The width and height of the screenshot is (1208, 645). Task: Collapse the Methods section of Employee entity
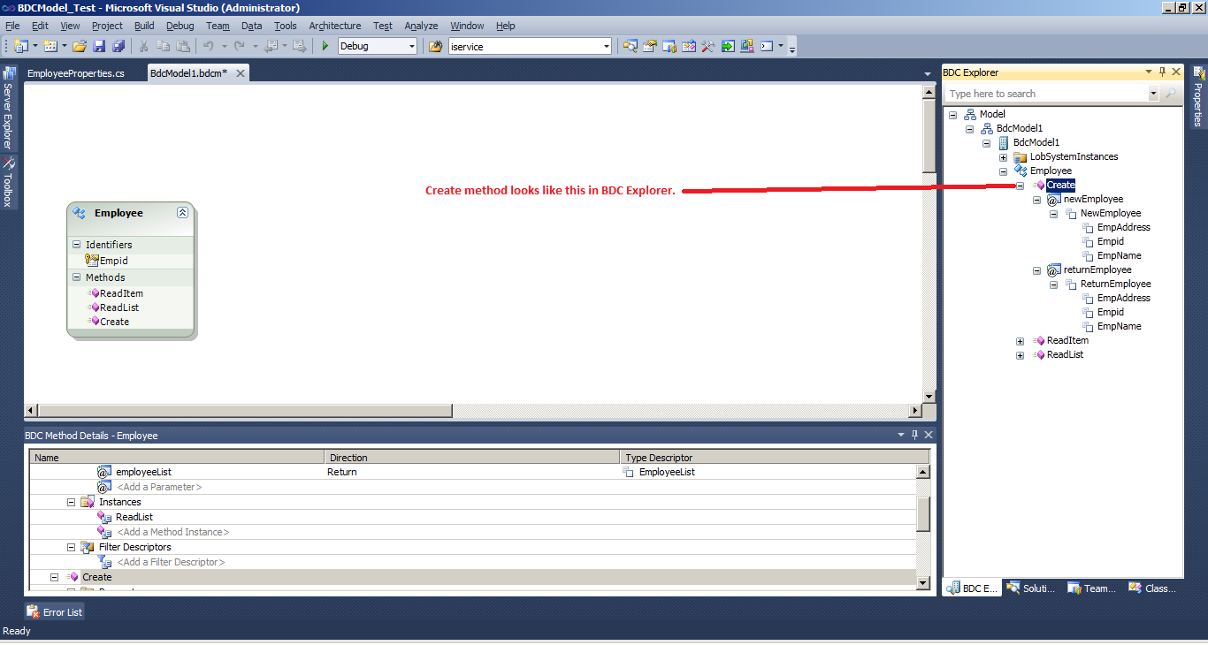coord(76,277)
